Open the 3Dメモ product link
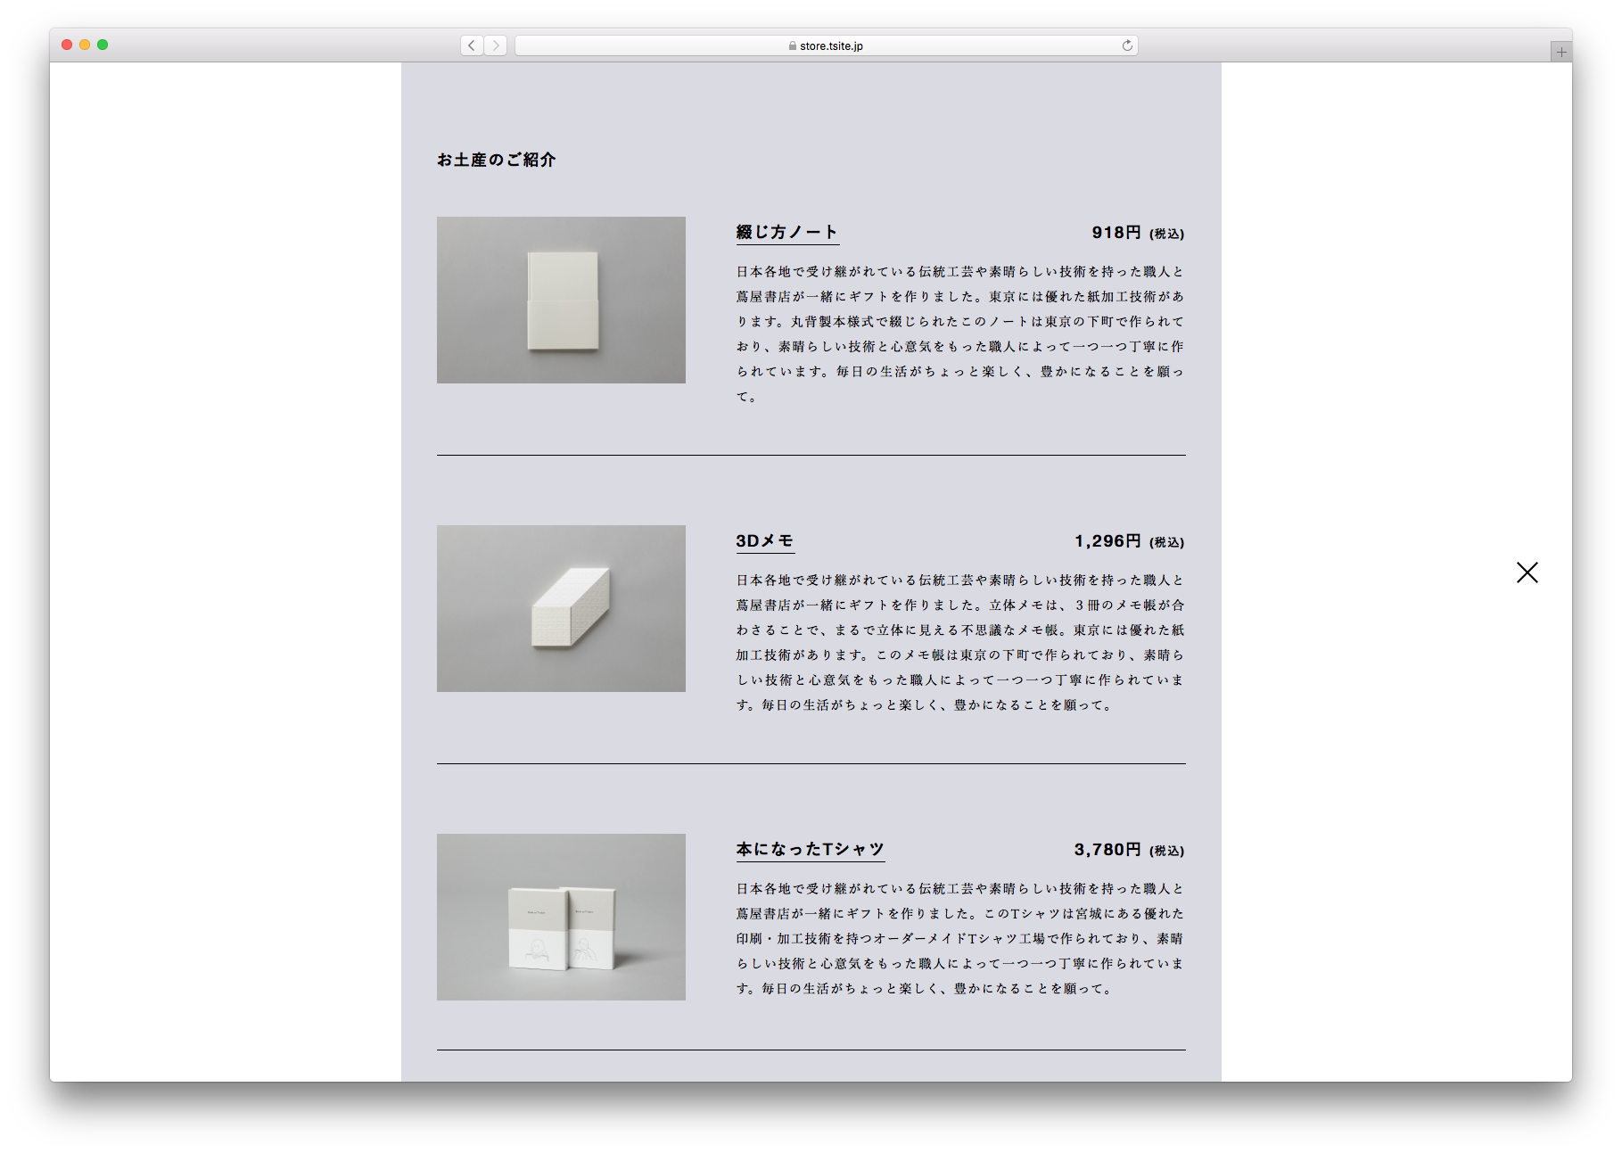The image size is (1622, 1153). (x=764, y=540)
